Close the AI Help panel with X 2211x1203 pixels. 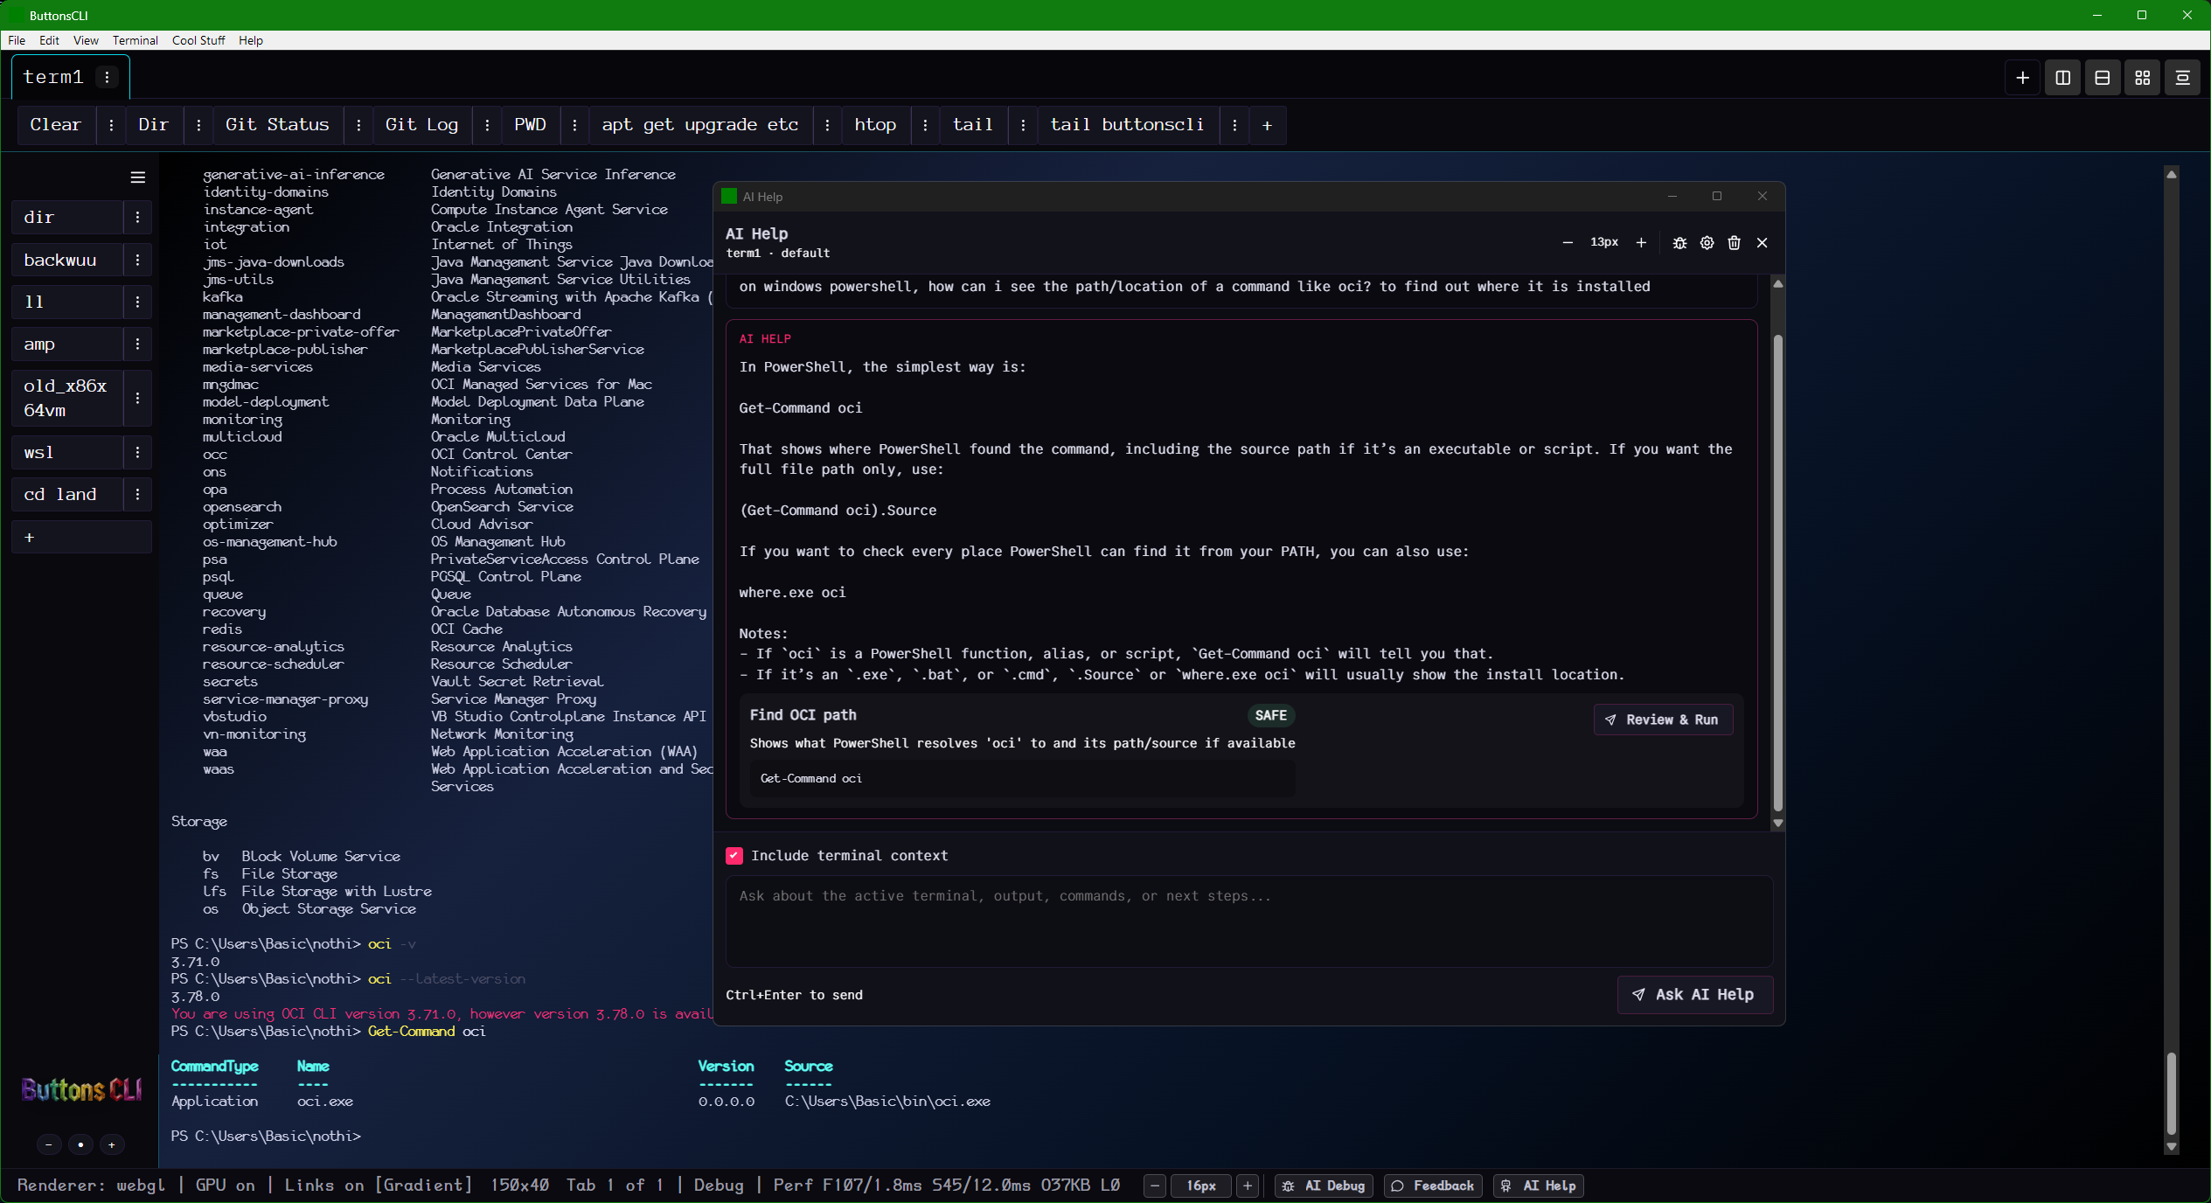pyautogui.click(x=1762, y=243)
